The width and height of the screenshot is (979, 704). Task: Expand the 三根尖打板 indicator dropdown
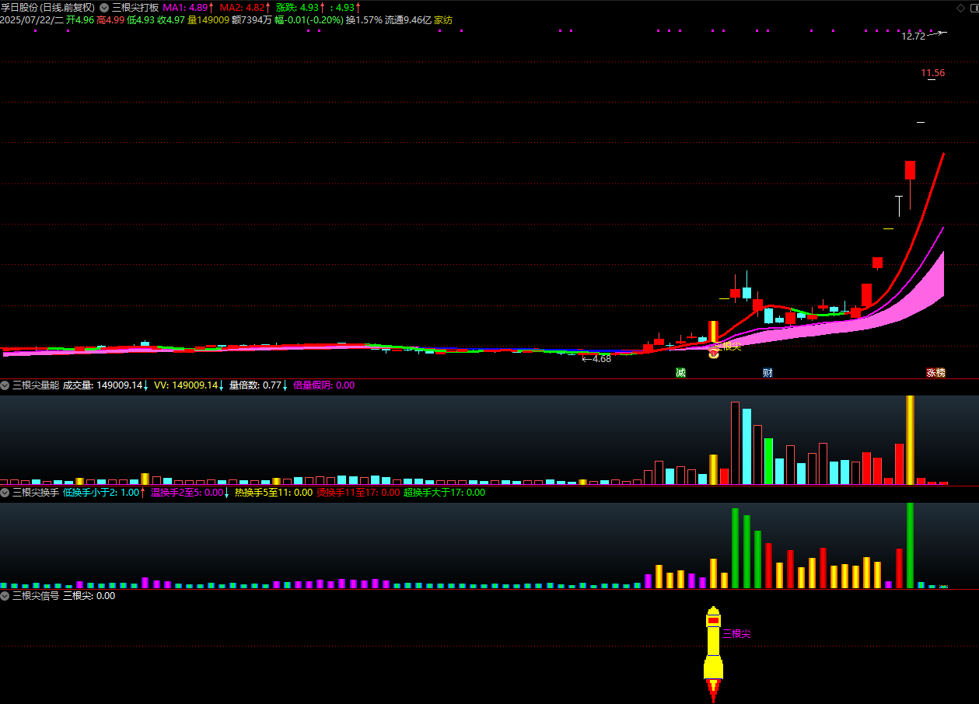pyautogui.click(x=104, y=7)
